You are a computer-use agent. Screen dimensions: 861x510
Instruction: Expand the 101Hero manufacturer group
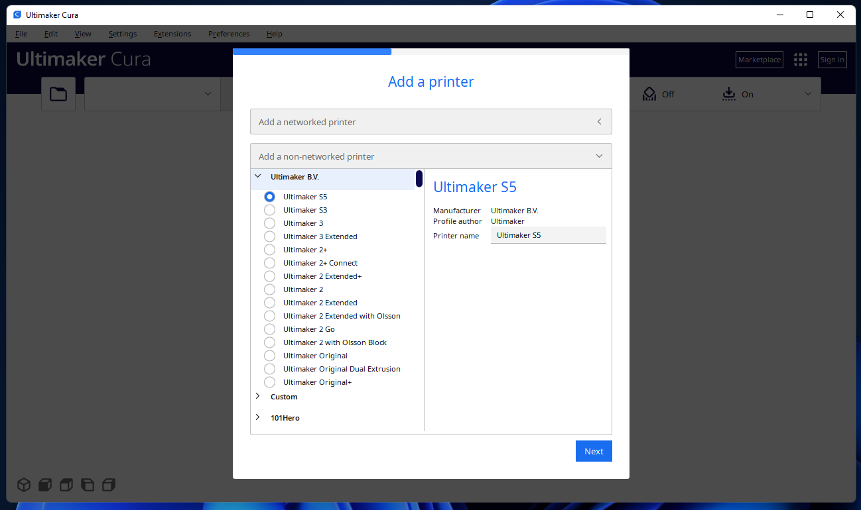(258, 417)
